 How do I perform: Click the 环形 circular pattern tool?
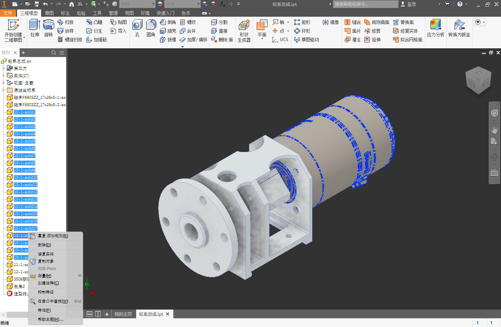coord(302,31)
